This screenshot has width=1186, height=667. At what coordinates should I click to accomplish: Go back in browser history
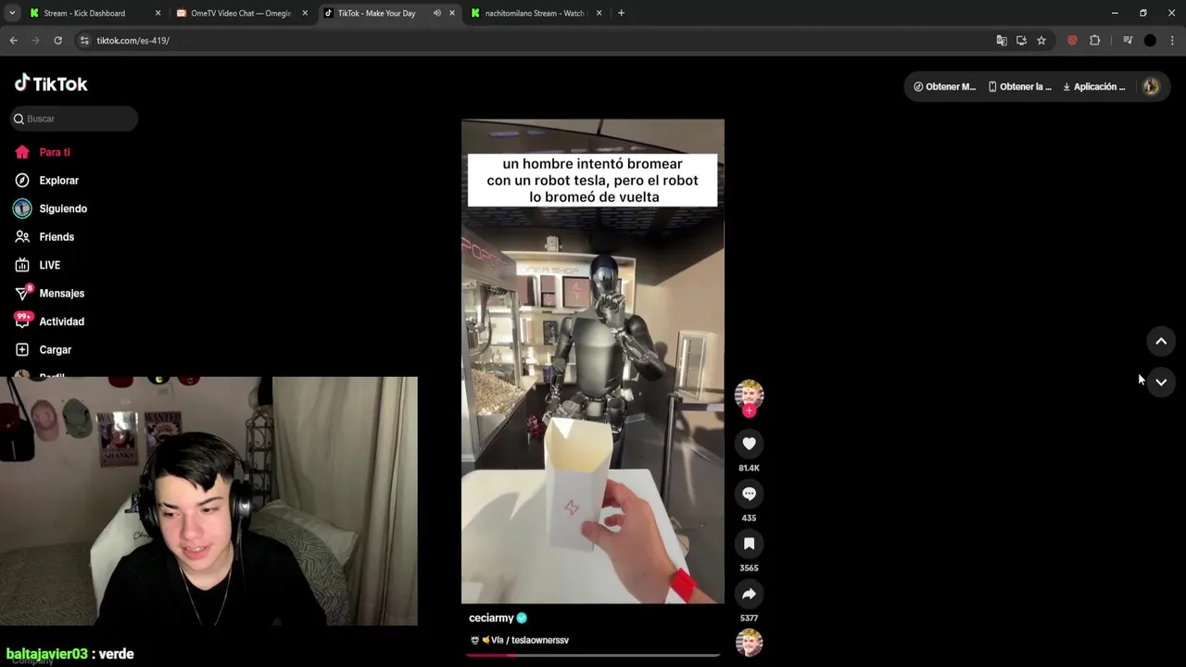[13, 41]
